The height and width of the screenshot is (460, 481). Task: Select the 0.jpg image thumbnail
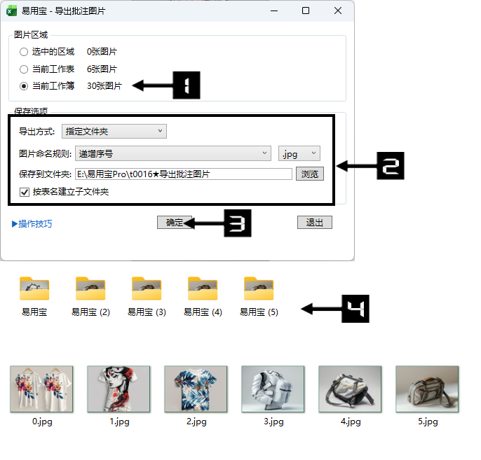click(x=42, y=389)
